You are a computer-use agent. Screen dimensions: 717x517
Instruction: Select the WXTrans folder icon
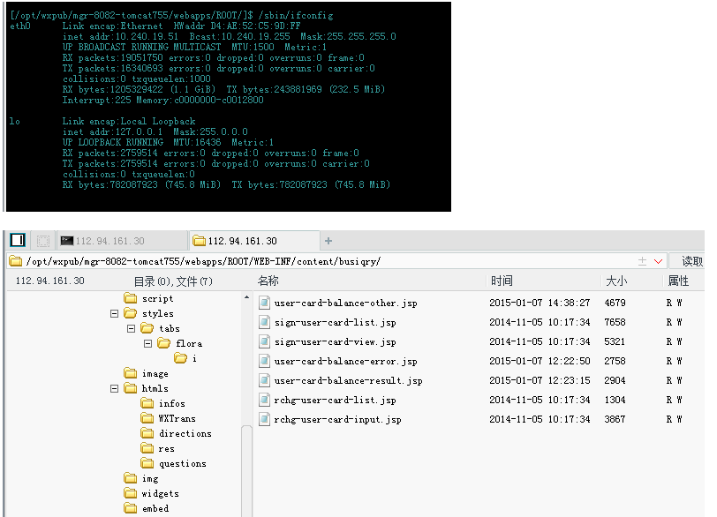[x=147, y=418]
